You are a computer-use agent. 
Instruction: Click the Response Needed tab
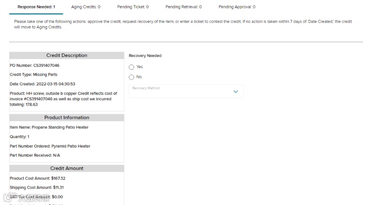(36, 7)
